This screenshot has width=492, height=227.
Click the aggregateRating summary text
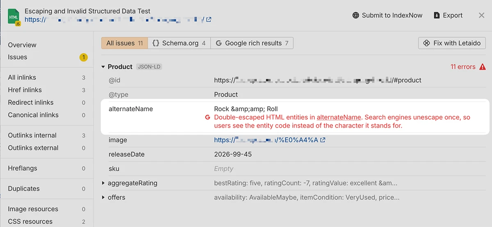tap(305, 183)
